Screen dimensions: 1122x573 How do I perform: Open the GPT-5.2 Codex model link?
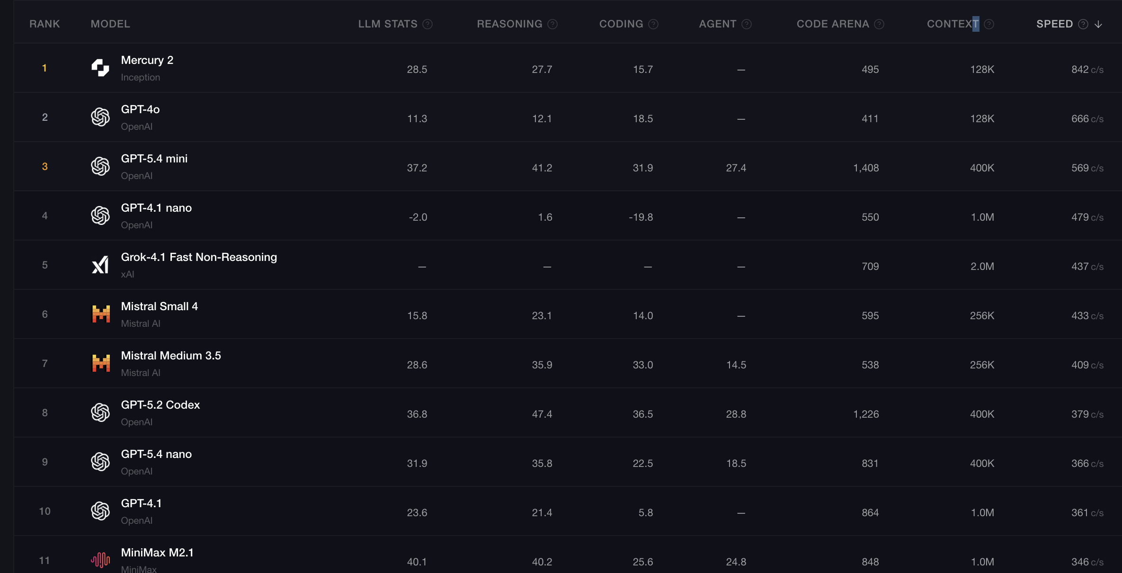click(x=160, y=405)
